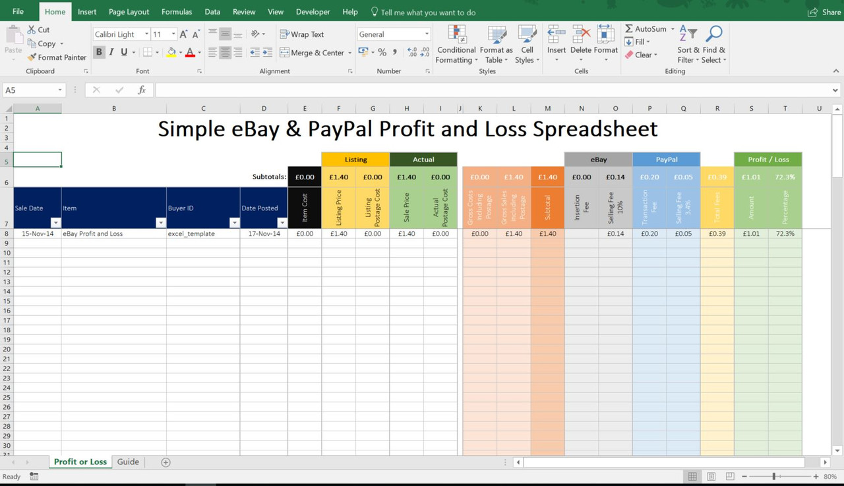The image size is (844, 486).
Task: Open Find & Select magnifier menu
Action: (x=714, y=44)
